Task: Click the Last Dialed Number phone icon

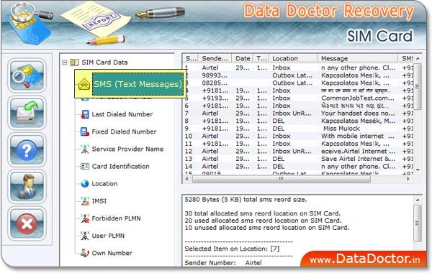Action: point(85,114)
